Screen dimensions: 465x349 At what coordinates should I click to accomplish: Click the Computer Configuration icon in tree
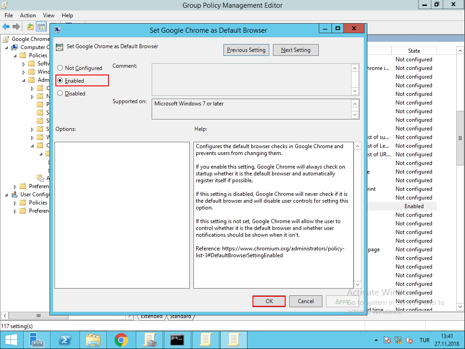[15, 47]
